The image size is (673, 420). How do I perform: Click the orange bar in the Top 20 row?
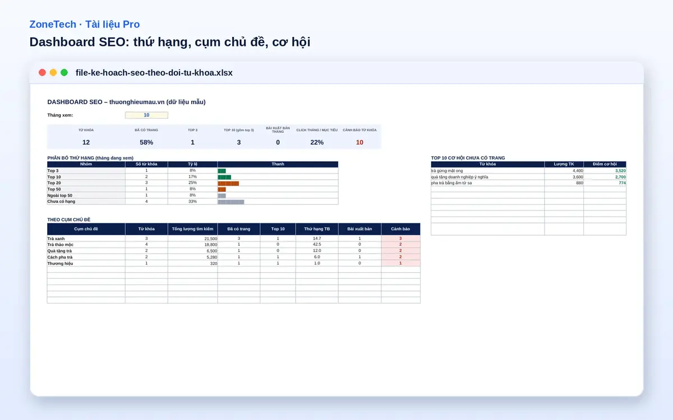(228, 183)
